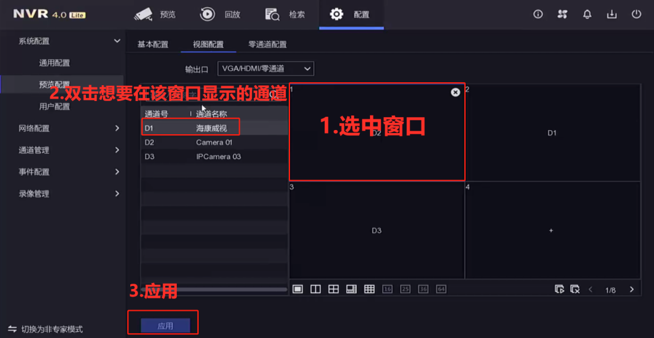Collapse the 系统配置 section
Viewport: 654px width, 338px height.
[x=117, y=41]
